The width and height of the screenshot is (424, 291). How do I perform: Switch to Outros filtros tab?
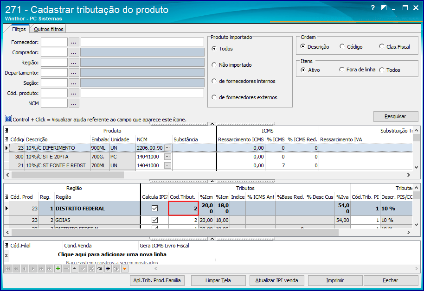48,29
